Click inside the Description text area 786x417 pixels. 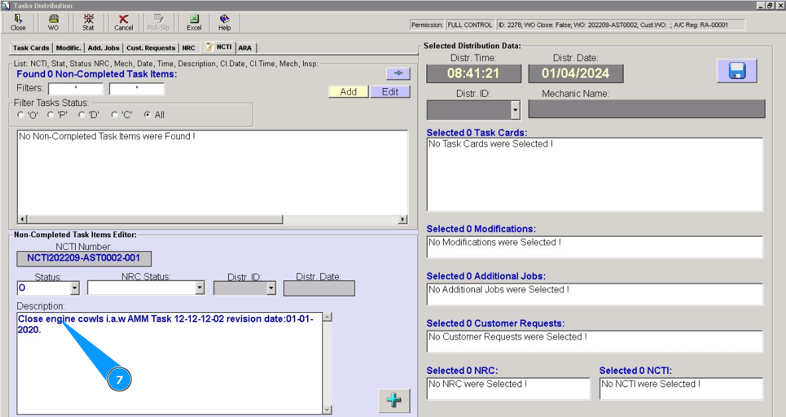click(x=169, y=363)
